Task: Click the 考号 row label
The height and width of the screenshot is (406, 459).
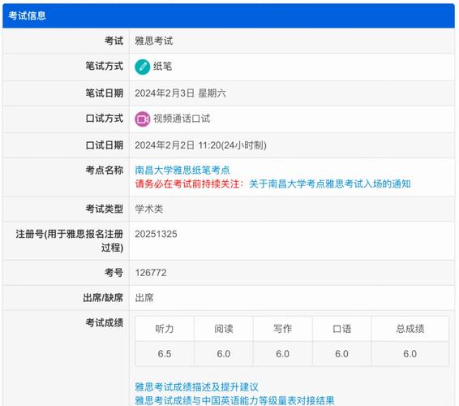Action: pyautogui.click(x=114, y=273)
